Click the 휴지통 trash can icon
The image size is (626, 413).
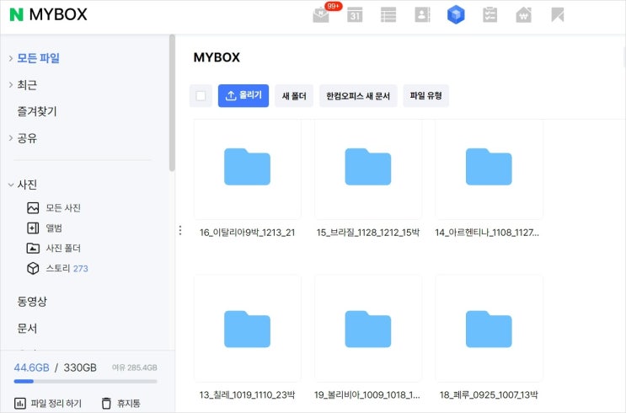106,404
